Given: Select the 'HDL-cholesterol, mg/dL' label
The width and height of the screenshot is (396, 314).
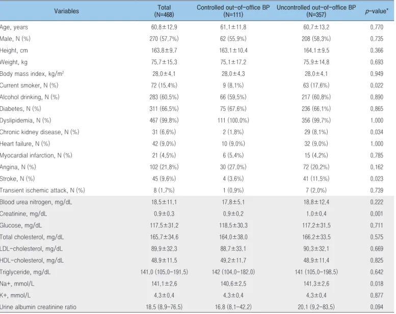Looking at the screenshot, I should pos(32,261).
